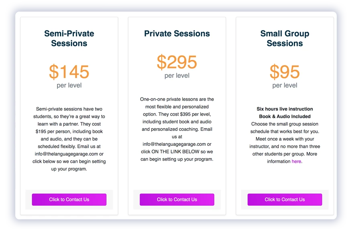Click the email address in Private Sessions description
The width and height of the screenshot is (352, 231).
tap(174, 144)
